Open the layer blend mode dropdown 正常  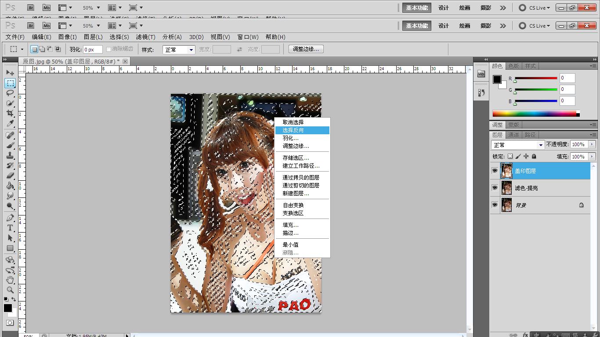tap(518, 145)
